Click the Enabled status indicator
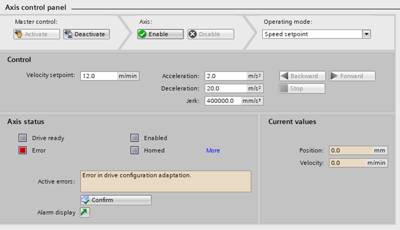Image resolution: width=400 pixels, height=230 pixels. click(x=135, y=138)
